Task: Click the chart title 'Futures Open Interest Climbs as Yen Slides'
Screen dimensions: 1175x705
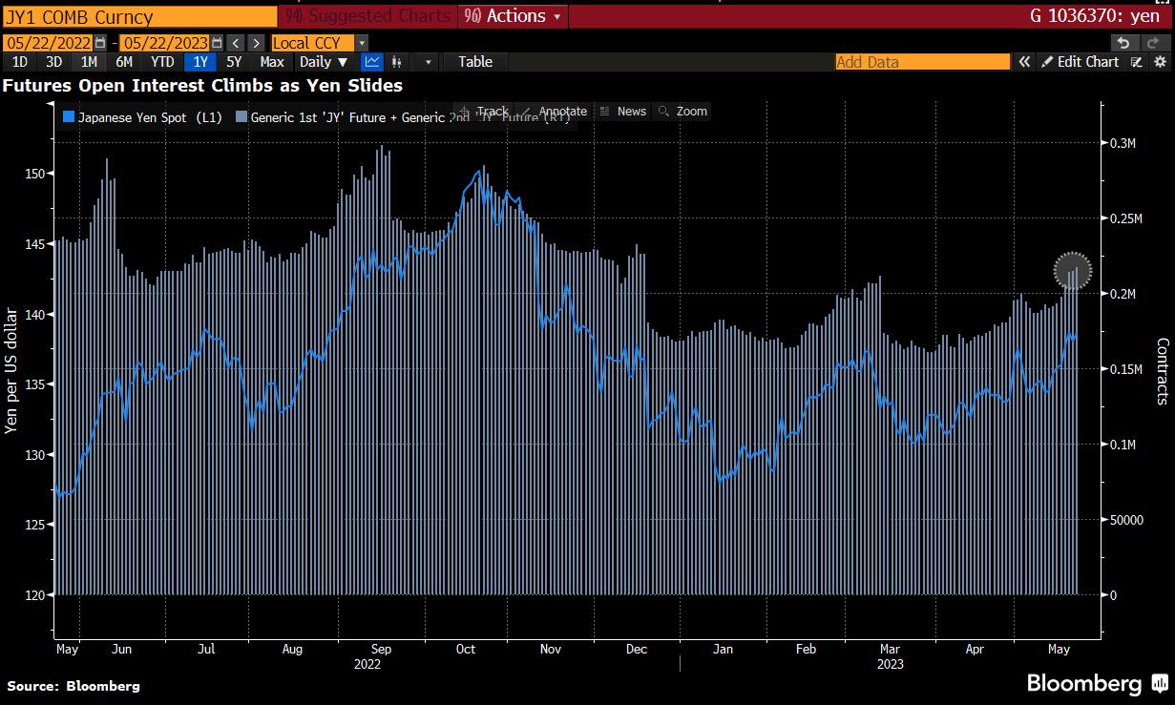Action: (x=202, y=86)
